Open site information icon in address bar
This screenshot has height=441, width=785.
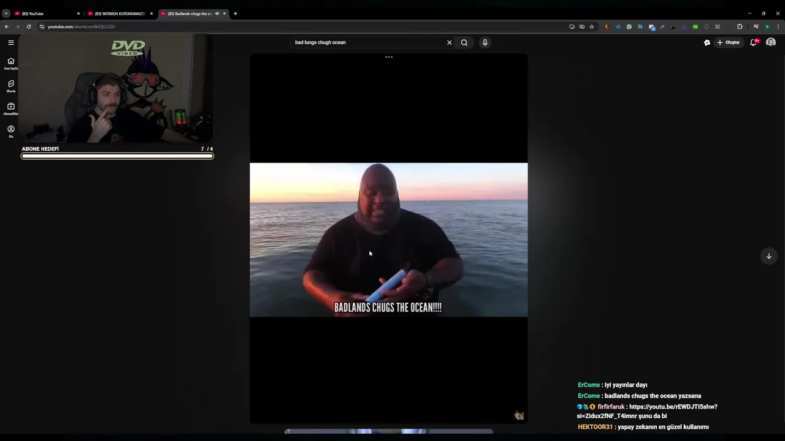click(42, 26)
